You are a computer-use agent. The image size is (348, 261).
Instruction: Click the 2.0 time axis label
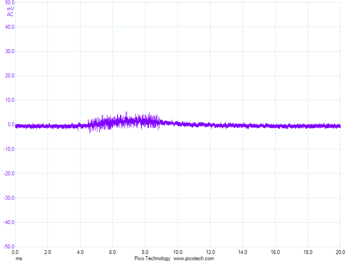[47, 252]
